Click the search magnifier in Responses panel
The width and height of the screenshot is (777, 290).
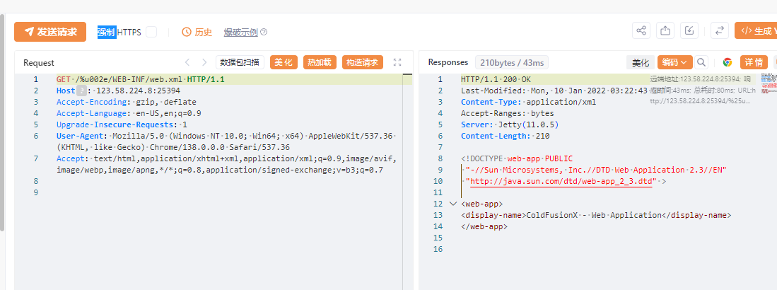click(701, 62)
